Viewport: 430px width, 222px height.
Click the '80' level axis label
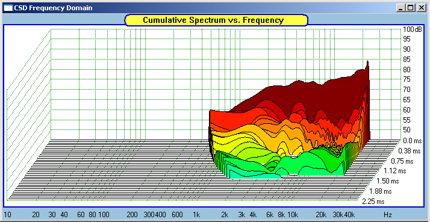[x=407, y=70]
